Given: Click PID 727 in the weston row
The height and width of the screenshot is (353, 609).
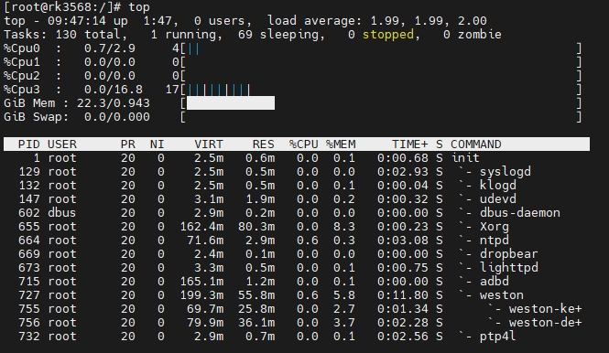Looking at the screenshot, I should 29,294.
